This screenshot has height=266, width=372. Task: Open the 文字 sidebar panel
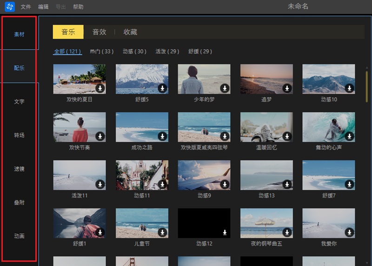(19, 102)
